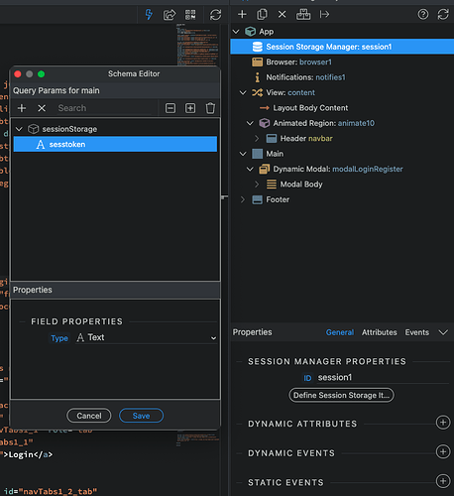Click the trash icon in Schema Editor
The image size is (454, 496).
pyautogui.click(x=210, y=108)
